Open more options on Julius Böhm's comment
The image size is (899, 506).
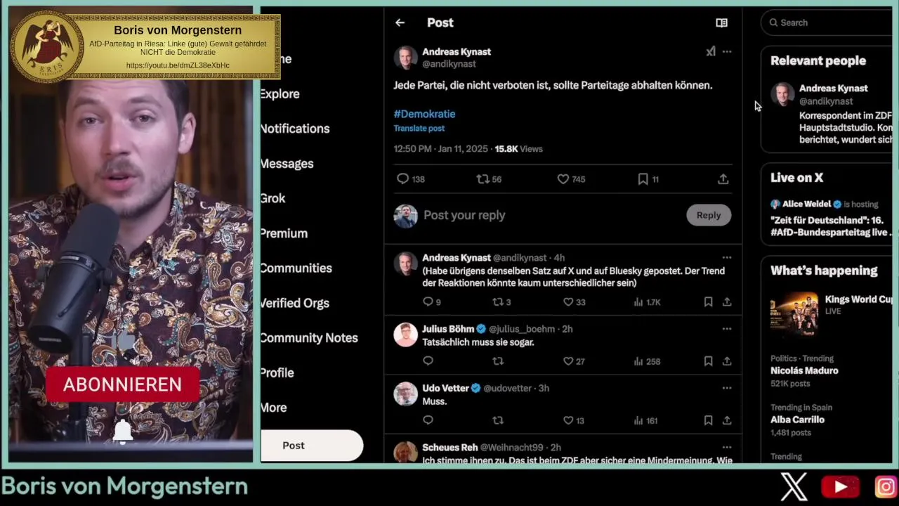[727, 329]
